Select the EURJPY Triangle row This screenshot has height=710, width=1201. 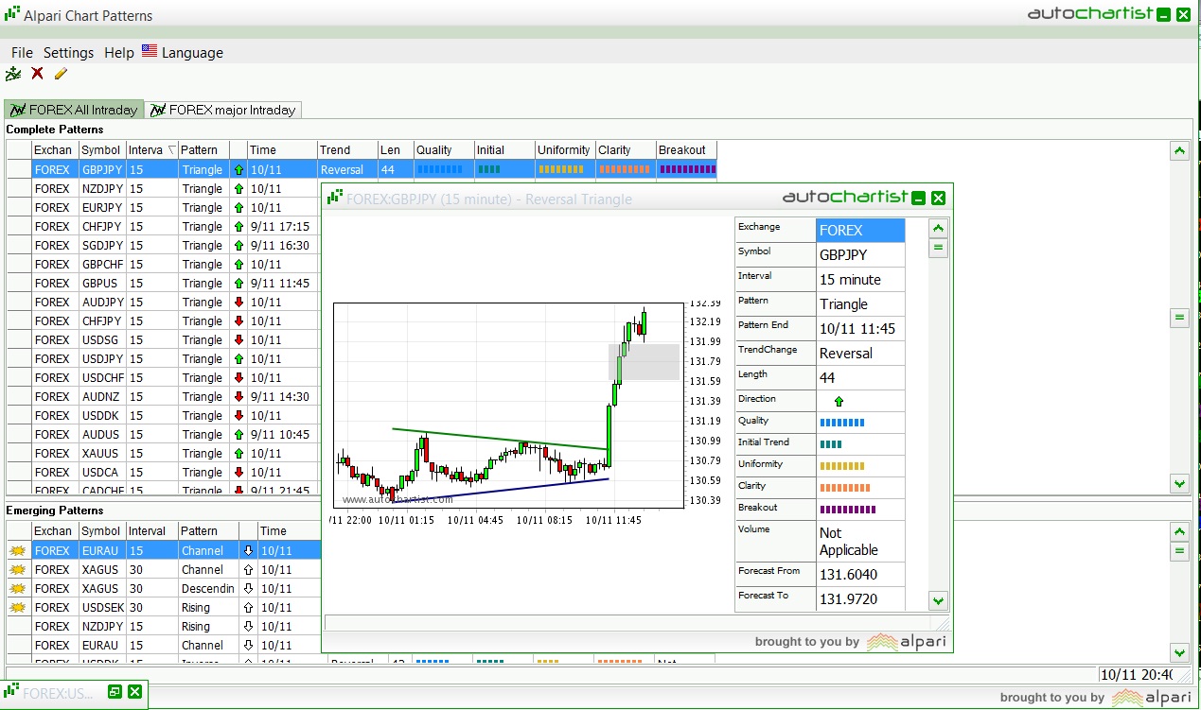(x=163, y=208)
